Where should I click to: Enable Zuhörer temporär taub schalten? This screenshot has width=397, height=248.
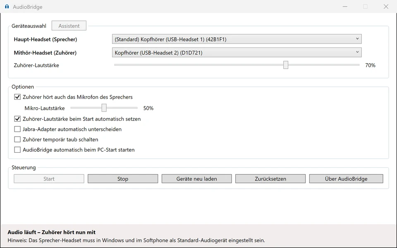click(x=17, y=140)
